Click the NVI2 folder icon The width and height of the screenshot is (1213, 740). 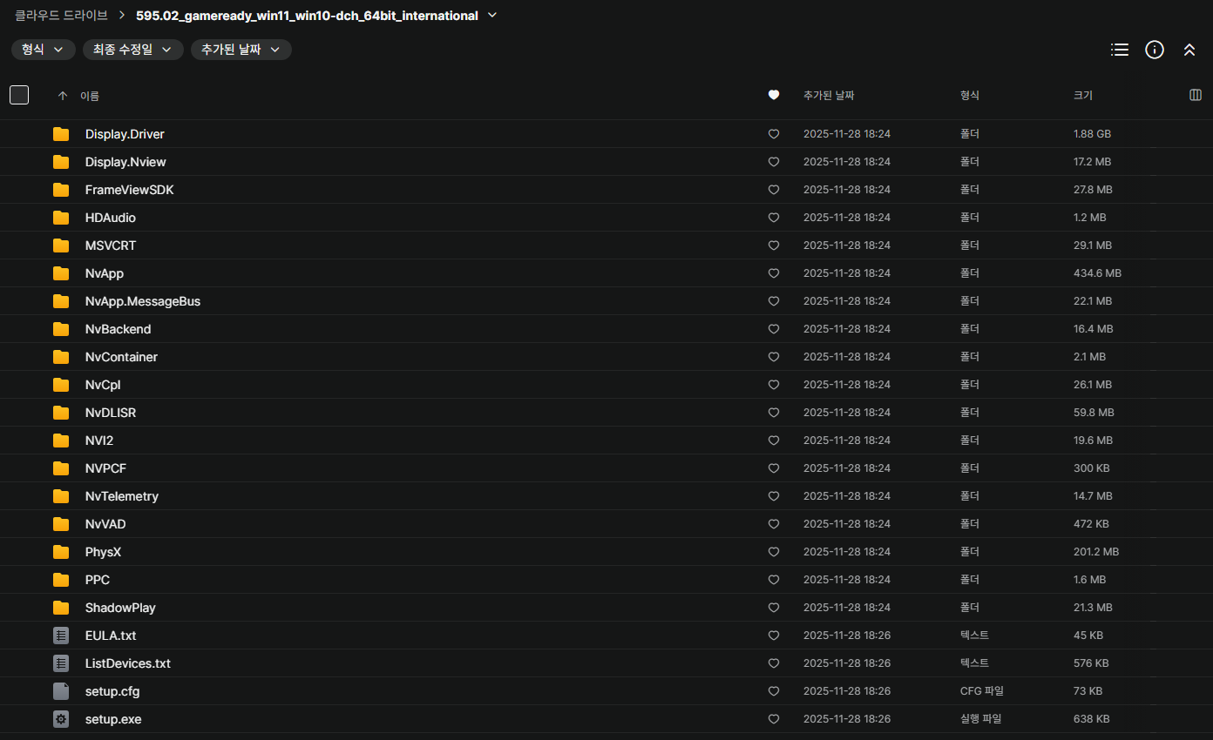coord(61,441)
